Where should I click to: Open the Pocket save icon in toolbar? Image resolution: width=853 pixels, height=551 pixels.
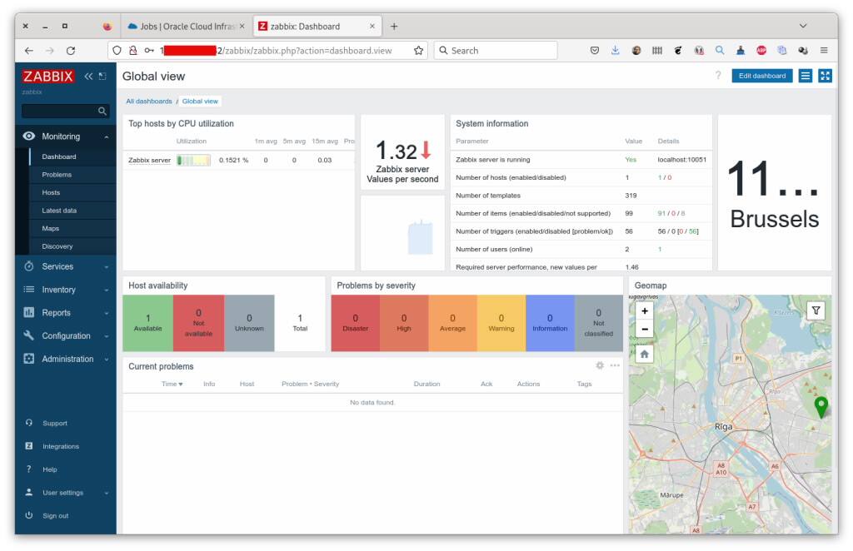coord(595,51)
